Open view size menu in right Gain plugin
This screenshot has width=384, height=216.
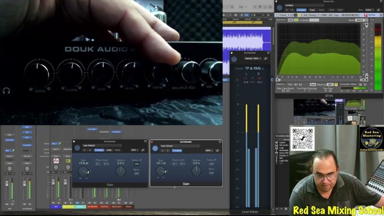tap(209, 151)
